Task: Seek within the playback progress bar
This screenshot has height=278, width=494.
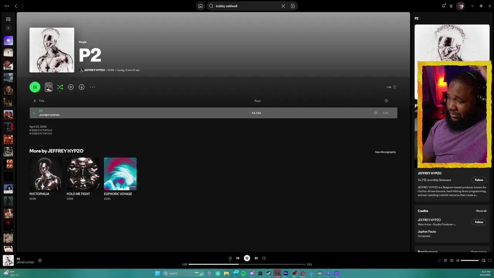Action: [x=247, y=264]
